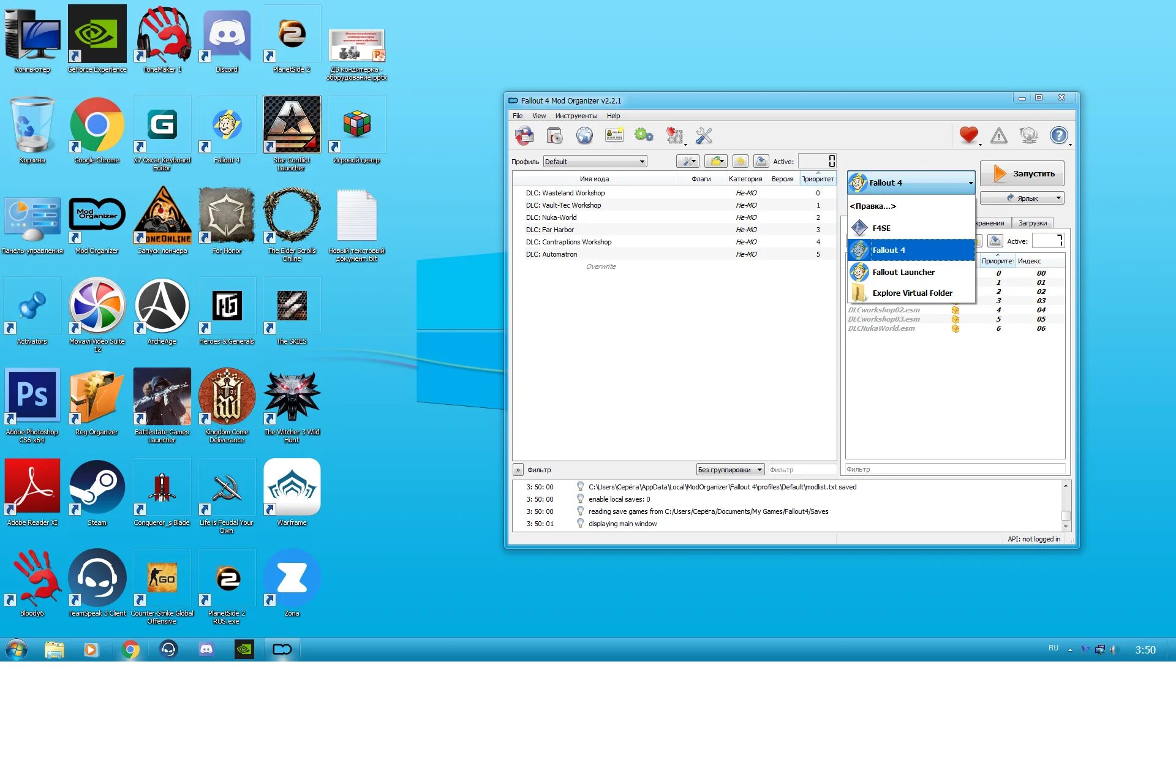Click the Запустить run button
This screenshot has width=1176, height=784.
1022,173
